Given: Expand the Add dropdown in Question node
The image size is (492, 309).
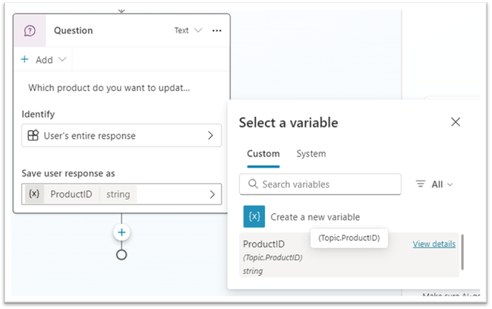Looking at the screenshot, I should coord(62,59).
